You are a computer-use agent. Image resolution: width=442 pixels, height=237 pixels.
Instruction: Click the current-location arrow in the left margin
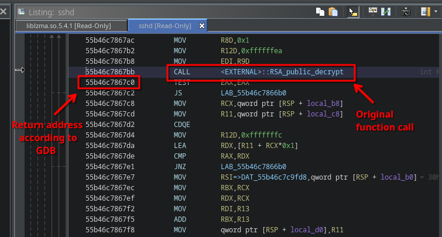20,70
